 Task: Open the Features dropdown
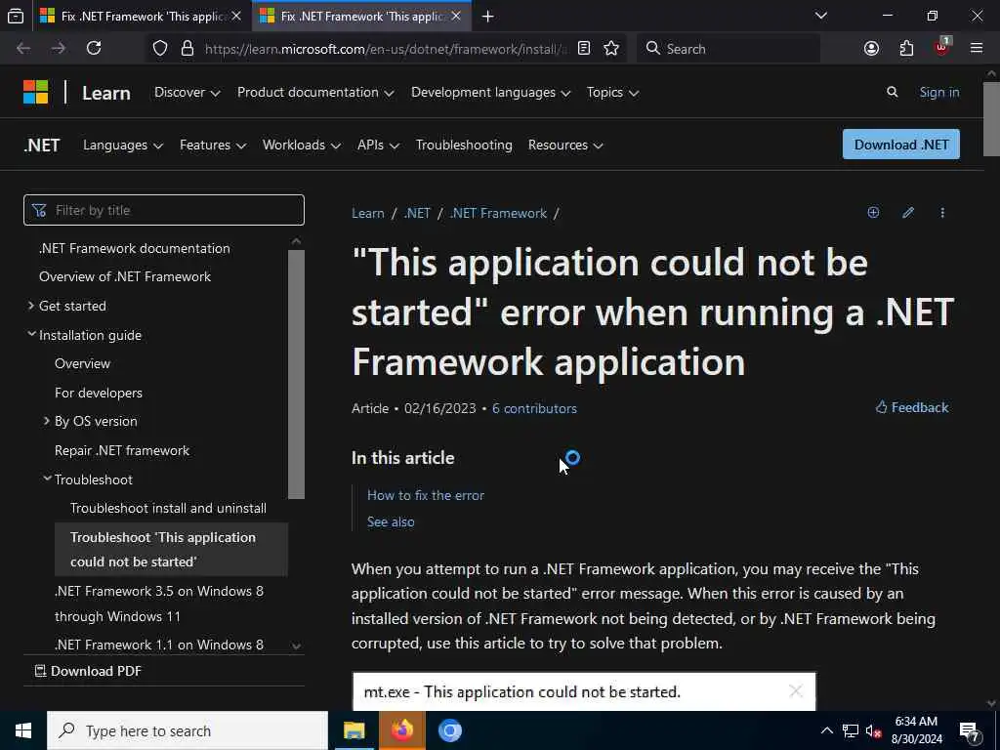(x=213, y=145)
